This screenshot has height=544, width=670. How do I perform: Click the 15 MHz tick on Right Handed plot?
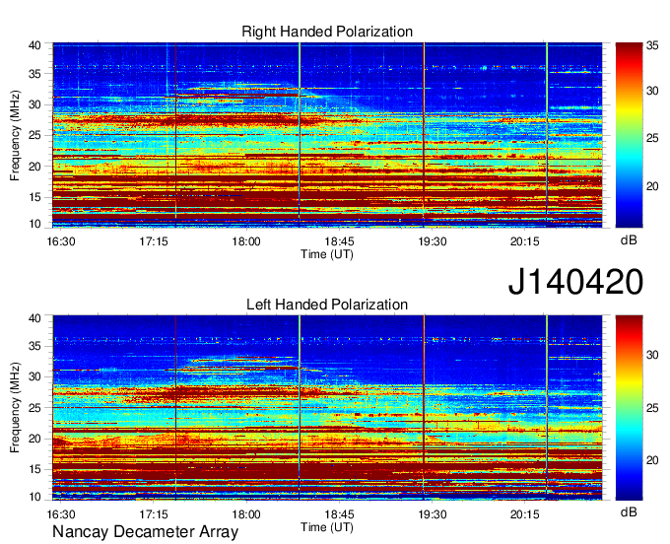click(x=34, y=197)
